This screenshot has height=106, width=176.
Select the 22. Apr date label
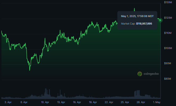pos(109,102)
